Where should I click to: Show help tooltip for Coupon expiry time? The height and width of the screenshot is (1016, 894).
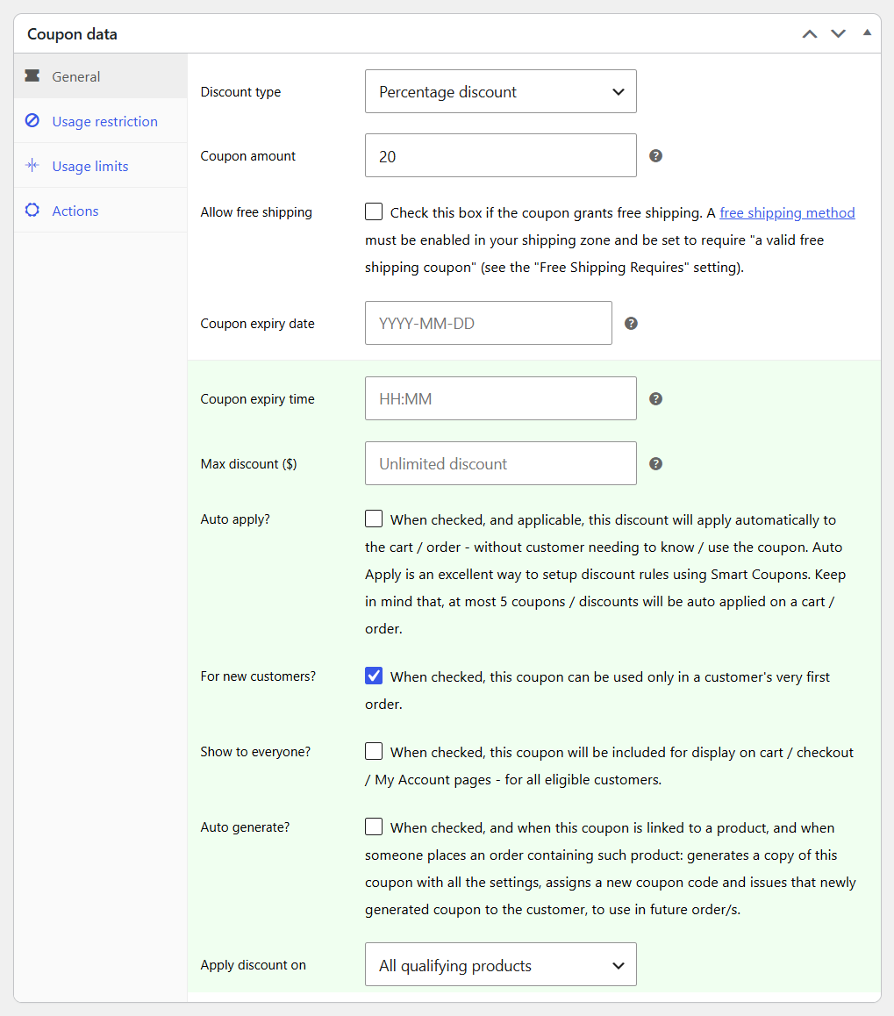(x=655, y=398)
